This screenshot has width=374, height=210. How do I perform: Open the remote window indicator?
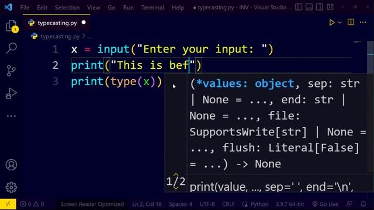(x=8, y=204)
